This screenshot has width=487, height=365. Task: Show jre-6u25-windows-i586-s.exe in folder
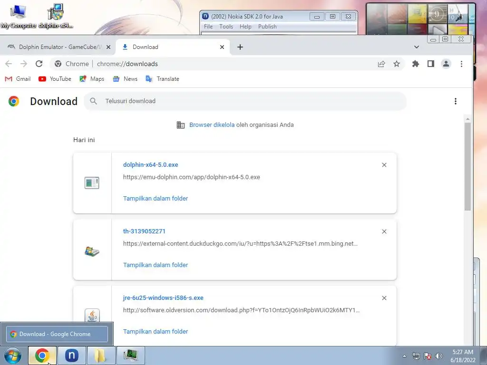(156, 331)
